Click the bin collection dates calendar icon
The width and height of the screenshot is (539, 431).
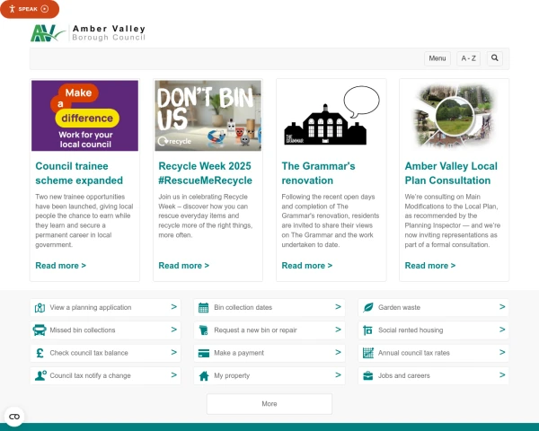click(204, 308)
